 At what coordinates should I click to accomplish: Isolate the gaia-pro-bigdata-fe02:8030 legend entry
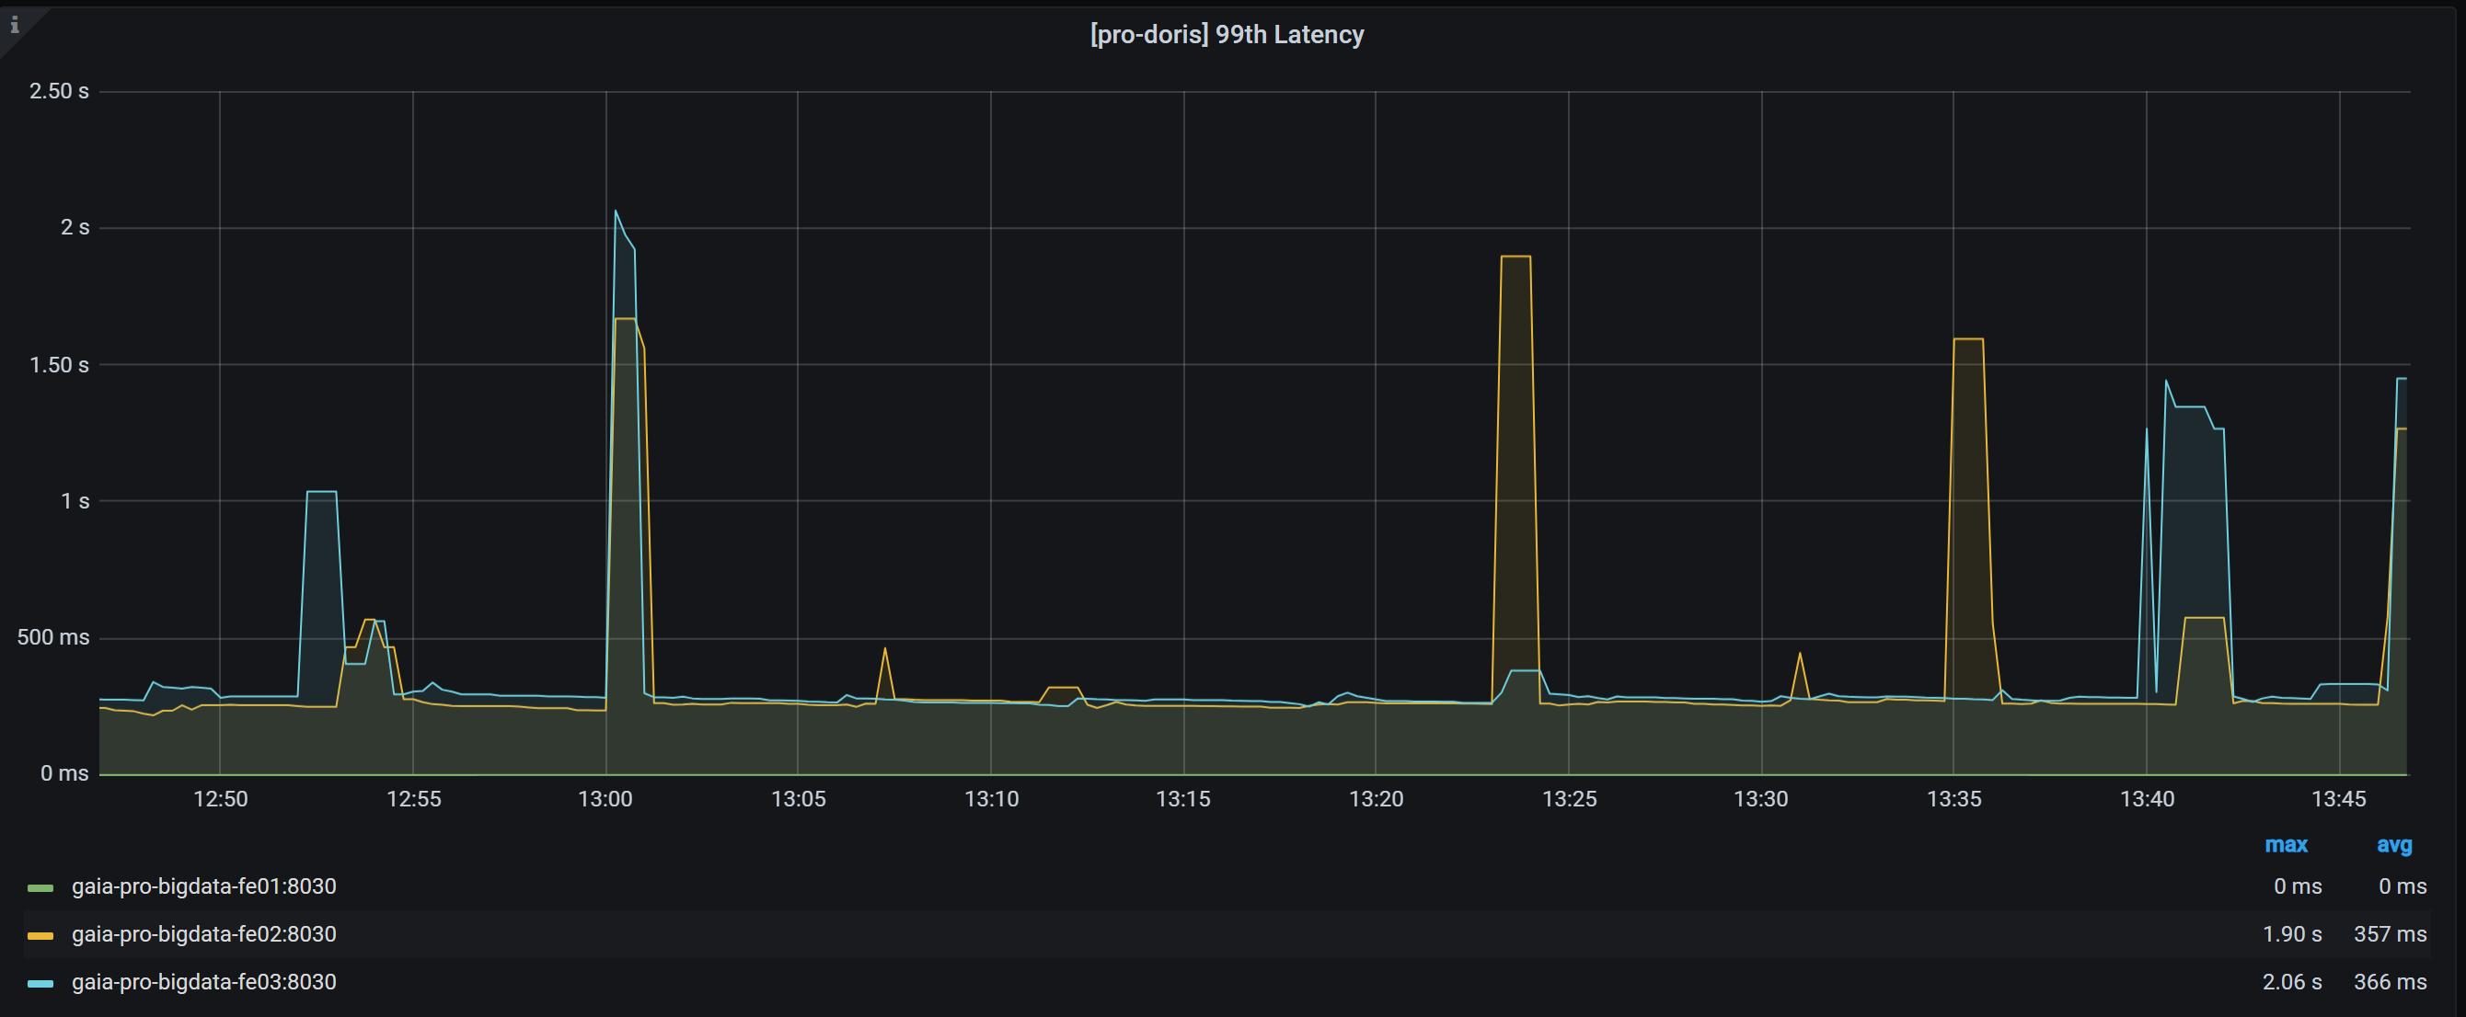click(x=204, y=935)
